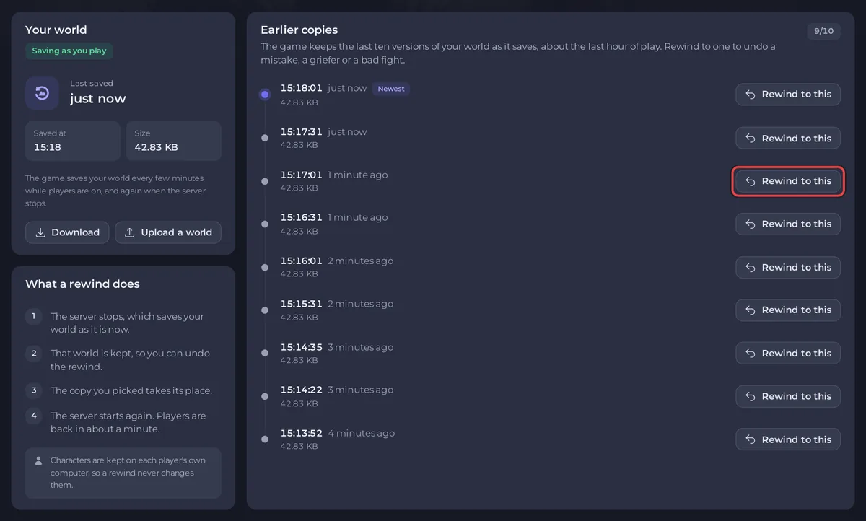This screenshot has height=521, width=866.
Task: Click the "15:18" Saved at value
Action: tap(48, 147)
